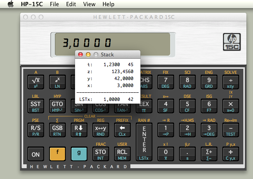
Task: Open the Apple menu
Action: click(11, 4)
